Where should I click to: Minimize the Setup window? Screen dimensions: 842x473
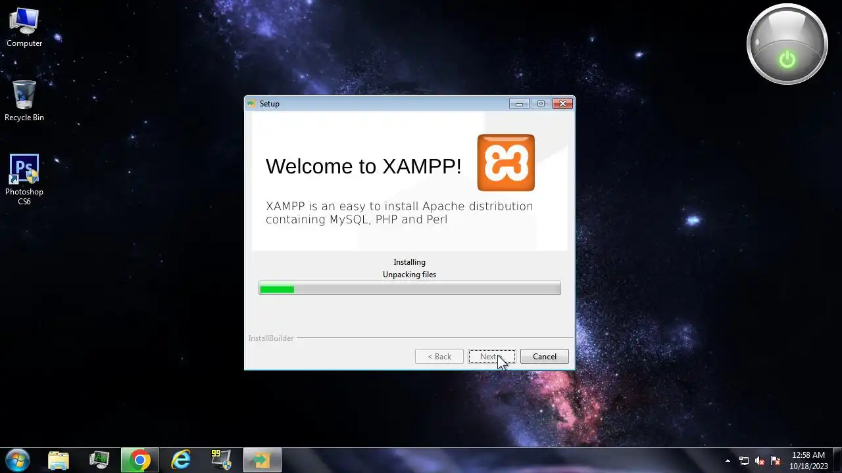[x=519, y=104]
